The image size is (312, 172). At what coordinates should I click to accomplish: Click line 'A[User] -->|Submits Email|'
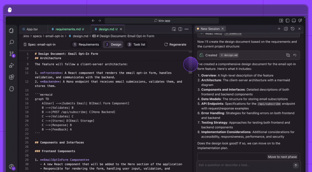(85, 104)
